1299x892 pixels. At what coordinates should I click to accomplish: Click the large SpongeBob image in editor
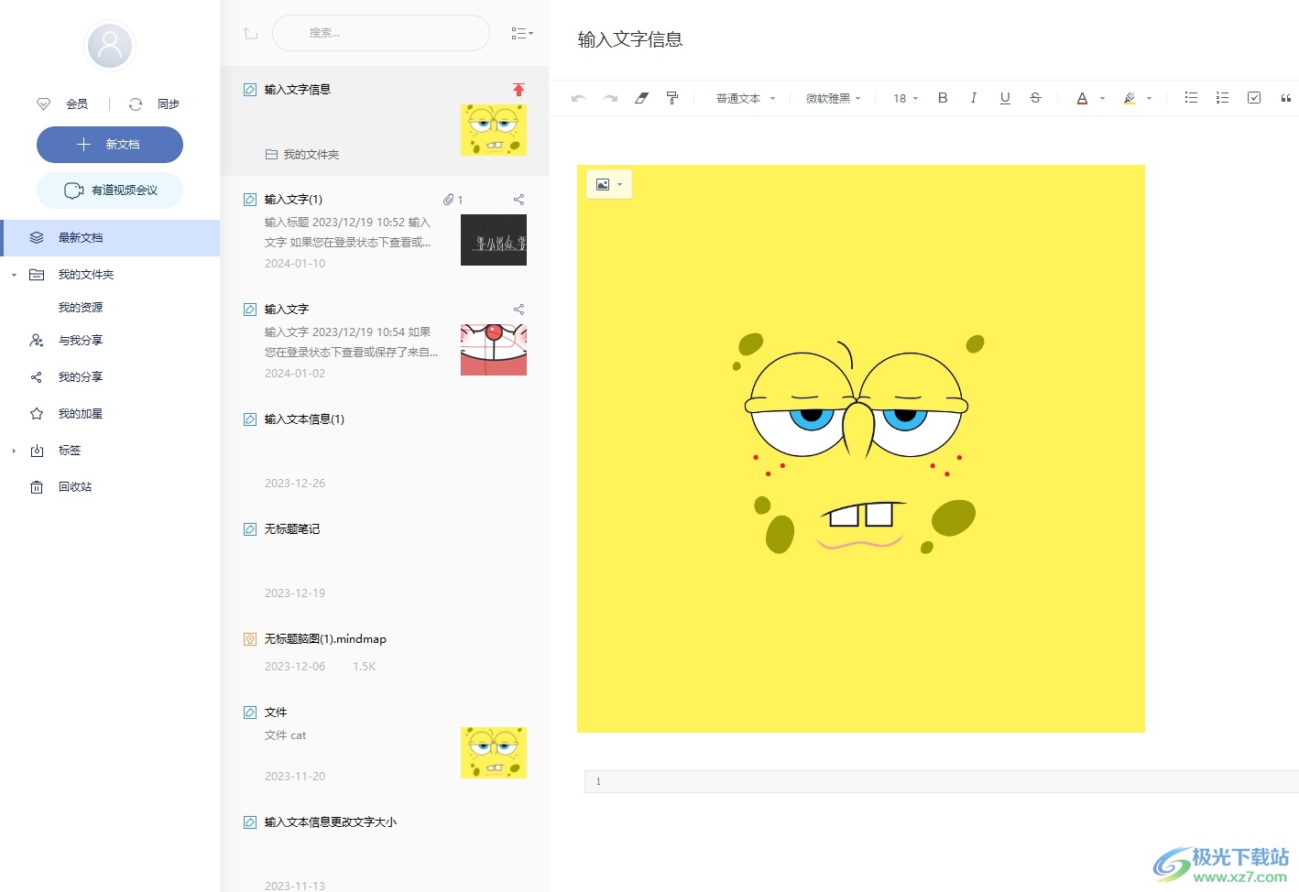pyautogui.click(x=861, y=449)
